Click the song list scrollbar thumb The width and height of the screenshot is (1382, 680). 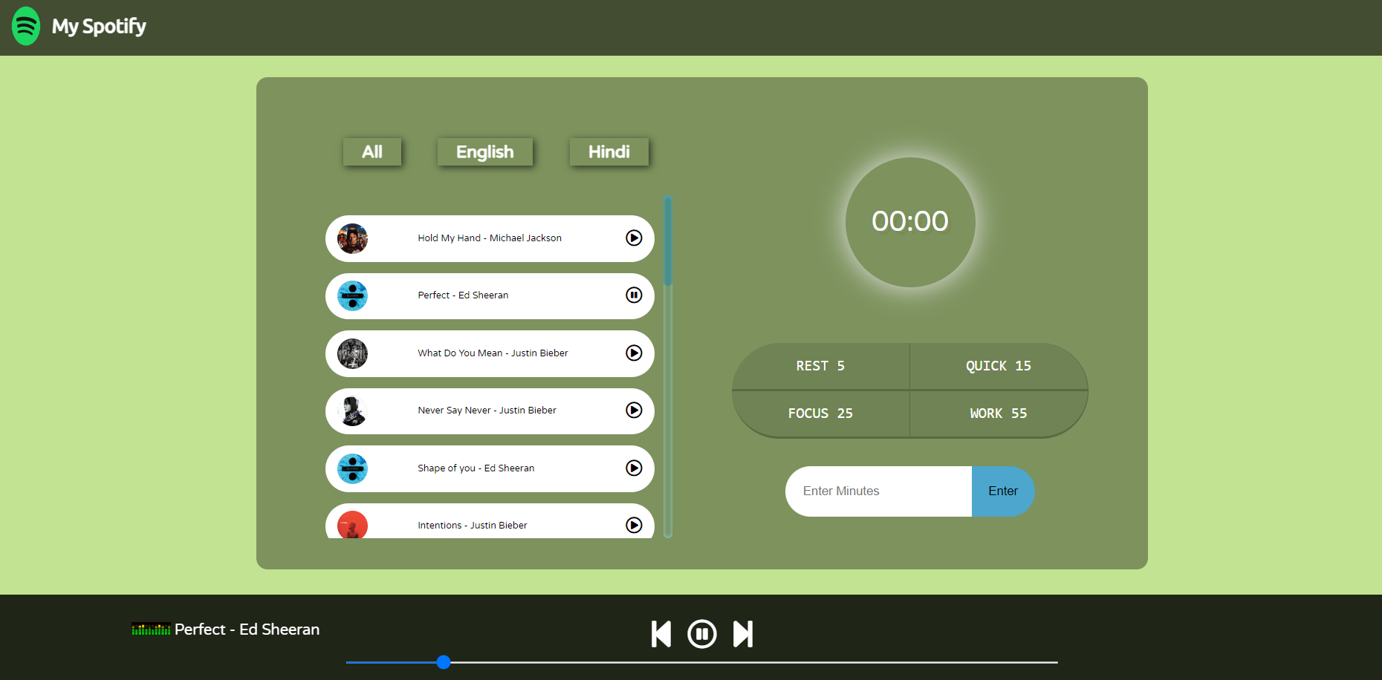pos(668,241)
